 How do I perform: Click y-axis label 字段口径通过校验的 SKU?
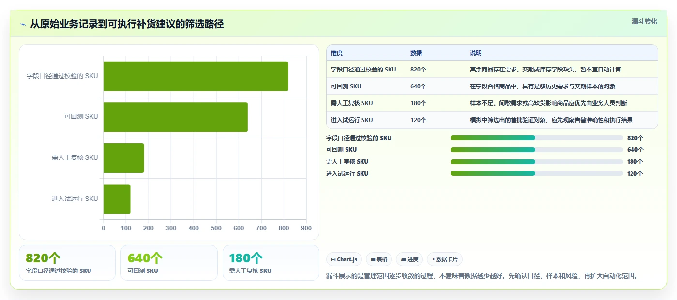point(62,76)
